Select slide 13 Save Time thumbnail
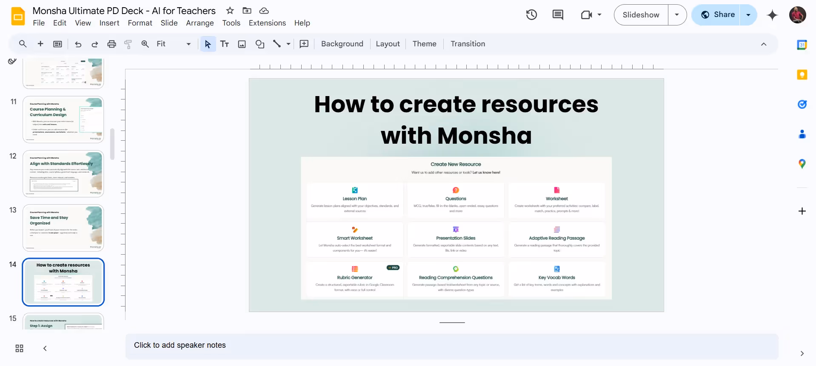816x366 pixels. coord(63,228)
